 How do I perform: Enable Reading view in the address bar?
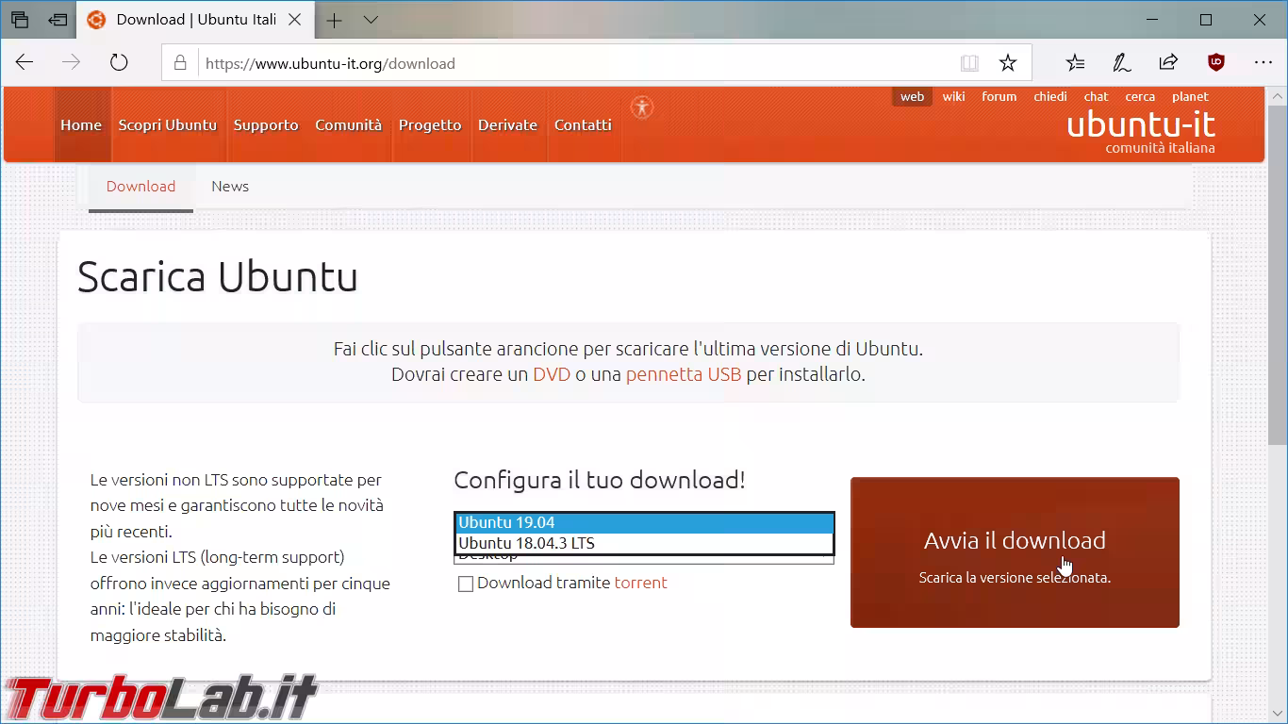pos(969,62)
